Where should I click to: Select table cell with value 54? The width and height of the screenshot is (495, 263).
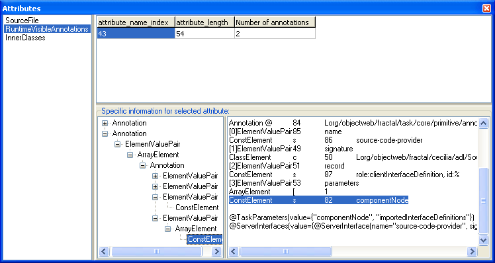[x=204, y=34]
